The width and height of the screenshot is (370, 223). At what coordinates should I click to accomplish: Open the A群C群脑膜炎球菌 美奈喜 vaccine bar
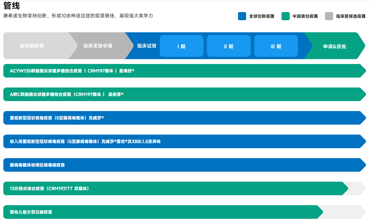pyautogui.click(x=185, y=94)
